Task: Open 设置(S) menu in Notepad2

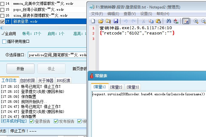Action: pos(146,14)
